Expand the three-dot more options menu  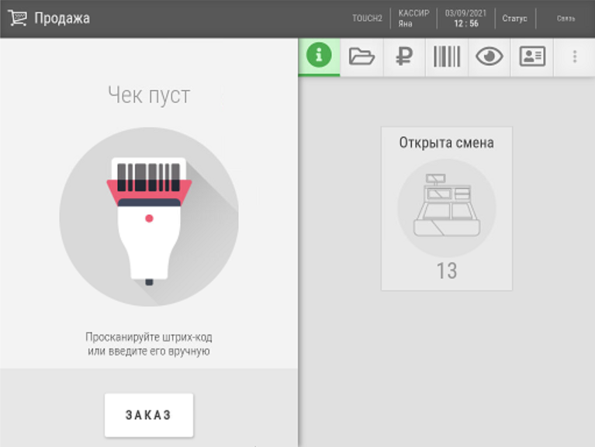click(575, 57)
